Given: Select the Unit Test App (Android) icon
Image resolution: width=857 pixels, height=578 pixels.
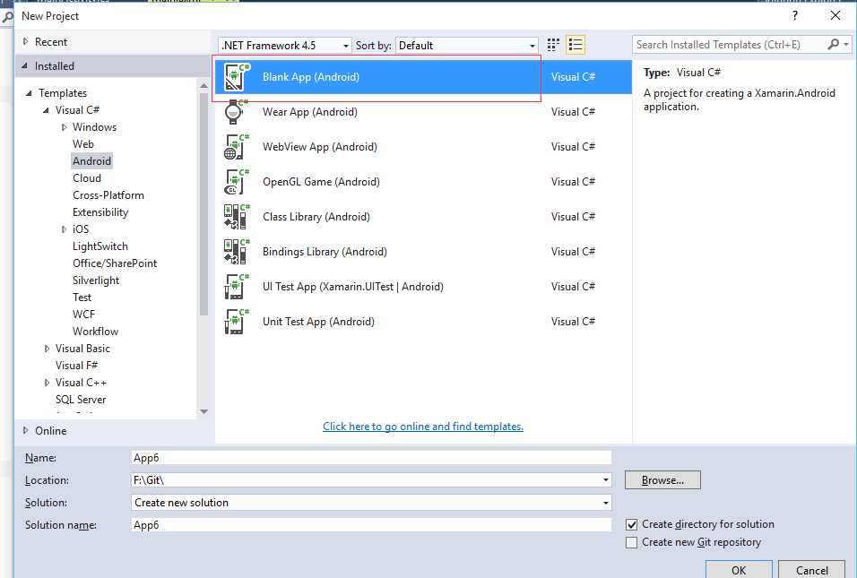Looking at the screenshot, I should pos(237,322).
